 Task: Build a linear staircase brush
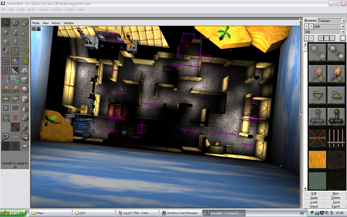tap(25, 118)
